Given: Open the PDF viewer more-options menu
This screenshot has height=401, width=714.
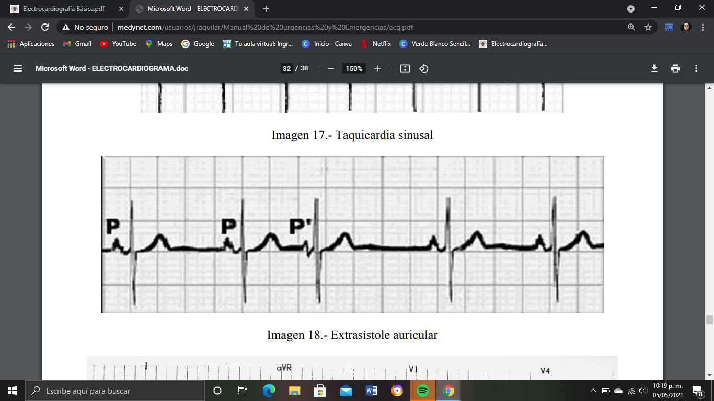Looking at the screenshot, I should tap(696, 68).
